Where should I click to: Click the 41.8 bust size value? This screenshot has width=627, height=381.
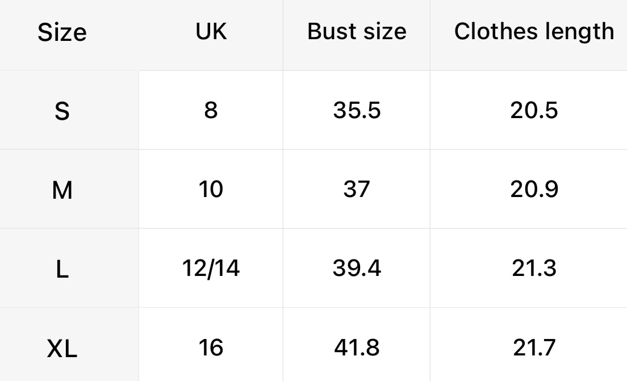point(357,347)
